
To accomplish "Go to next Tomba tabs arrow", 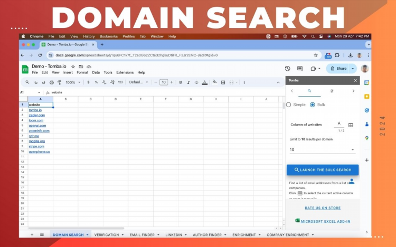I will pyautogui.click(x=353, y=91).
